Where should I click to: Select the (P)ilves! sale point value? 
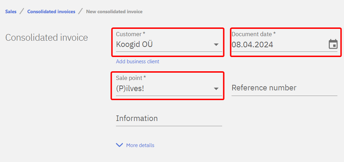130,89
